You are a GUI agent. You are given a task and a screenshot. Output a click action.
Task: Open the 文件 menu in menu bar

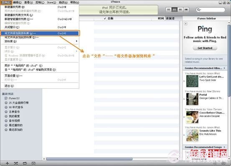[x=6, y=2]
